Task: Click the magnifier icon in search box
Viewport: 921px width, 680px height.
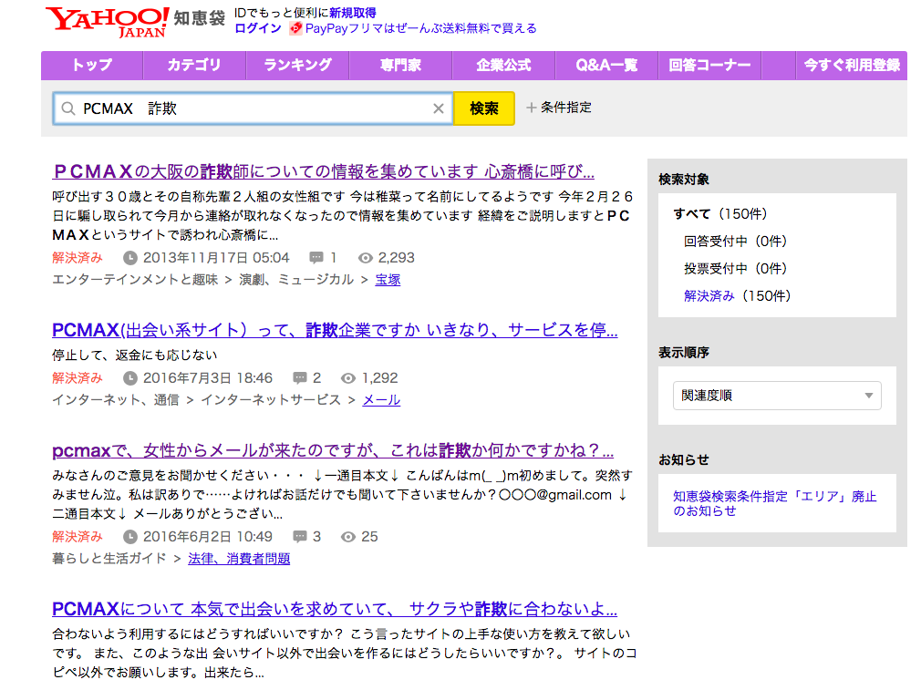Action: tap(68, 108)
